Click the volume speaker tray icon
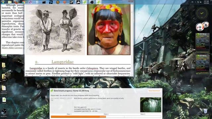Image resolution: width=212 pixels, height=119 pixels. point(201,2)
